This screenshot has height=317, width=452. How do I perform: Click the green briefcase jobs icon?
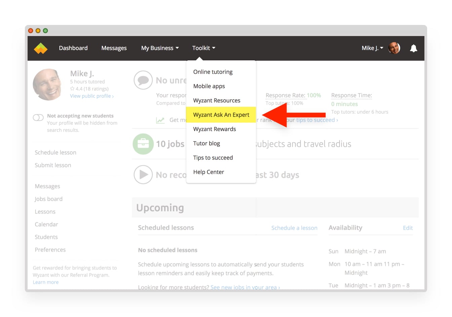(x=143, y=144)
